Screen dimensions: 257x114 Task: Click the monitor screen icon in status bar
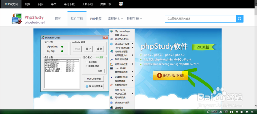[247, 112]
